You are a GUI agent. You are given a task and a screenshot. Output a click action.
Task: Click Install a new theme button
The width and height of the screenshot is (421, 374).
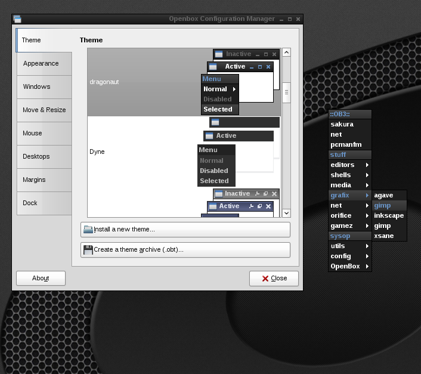185,230
